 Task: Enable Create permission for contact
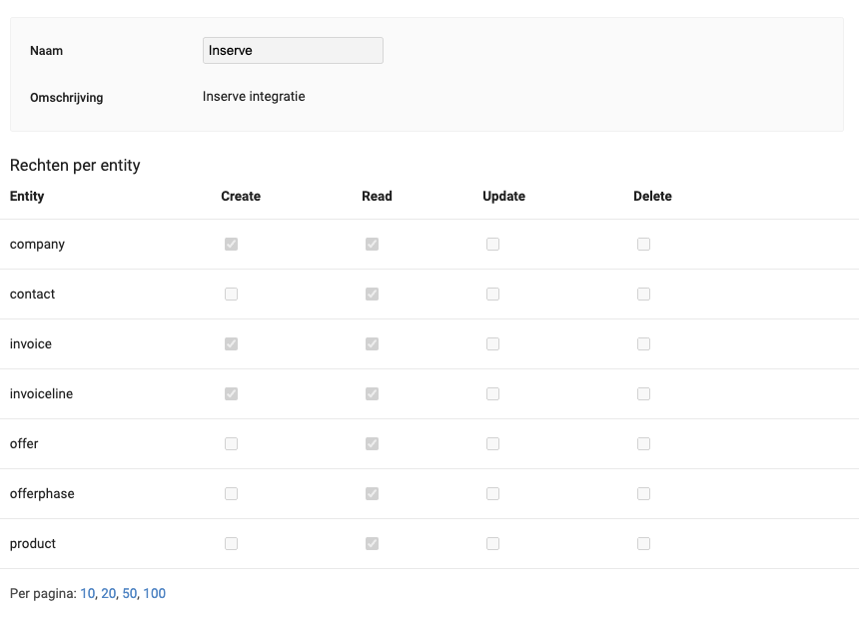click(x=232, y=294)
